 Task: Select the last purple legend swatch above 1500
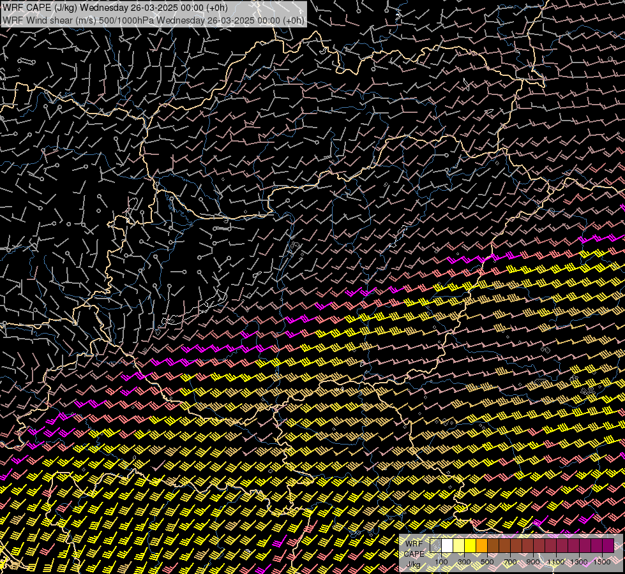[x=608, y=545]
